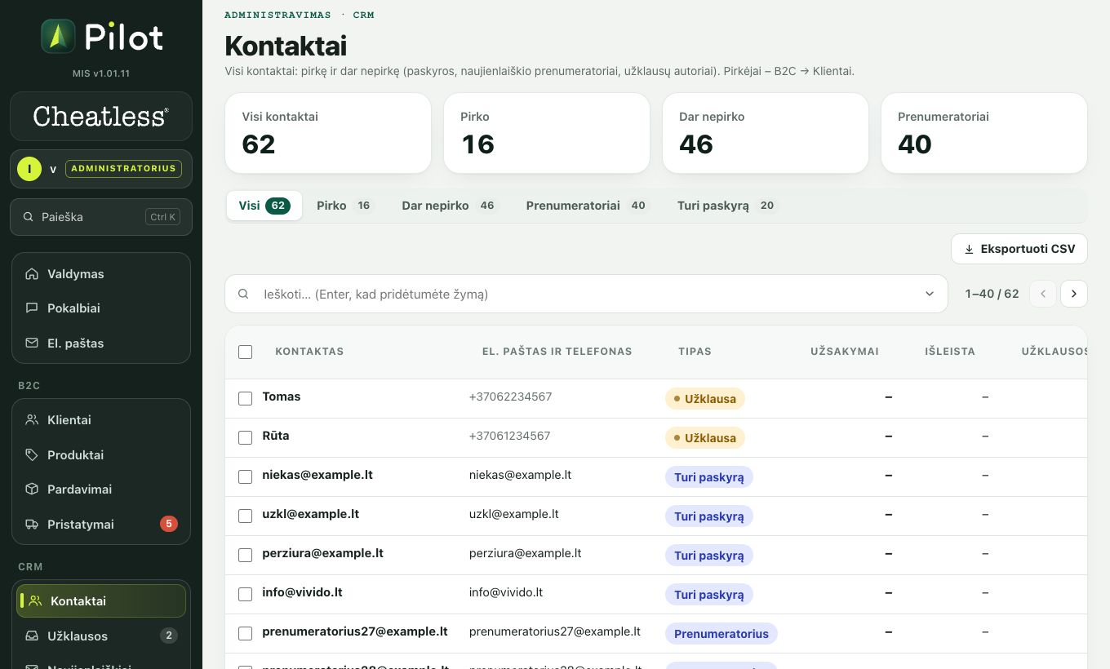Open the Visi kontaktai summary card

coord(328,133)
